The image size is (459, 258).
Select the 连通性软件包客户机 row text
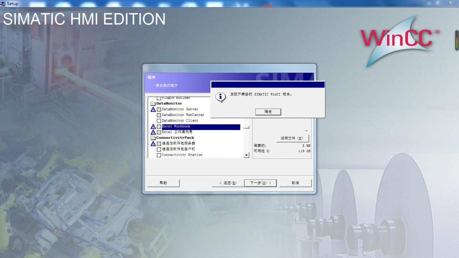(x=179, y=149)
